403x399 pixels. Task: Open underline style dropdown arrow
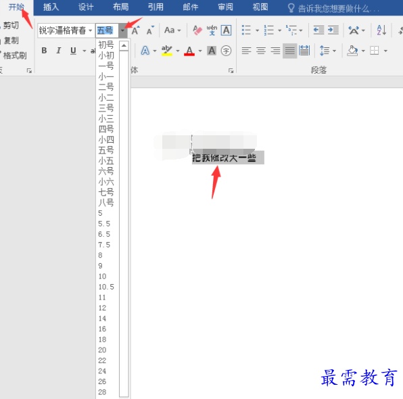[x=85, y=51]
